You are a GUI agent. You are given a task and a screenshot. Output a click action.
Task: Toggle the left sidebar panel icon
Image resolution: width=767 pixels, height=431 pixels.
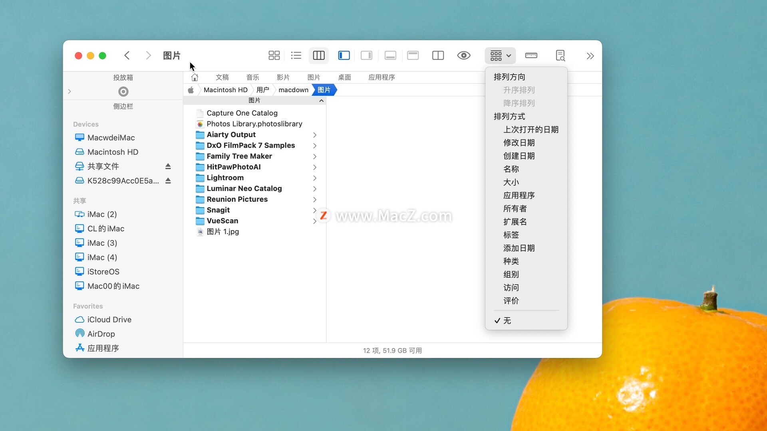344,55
